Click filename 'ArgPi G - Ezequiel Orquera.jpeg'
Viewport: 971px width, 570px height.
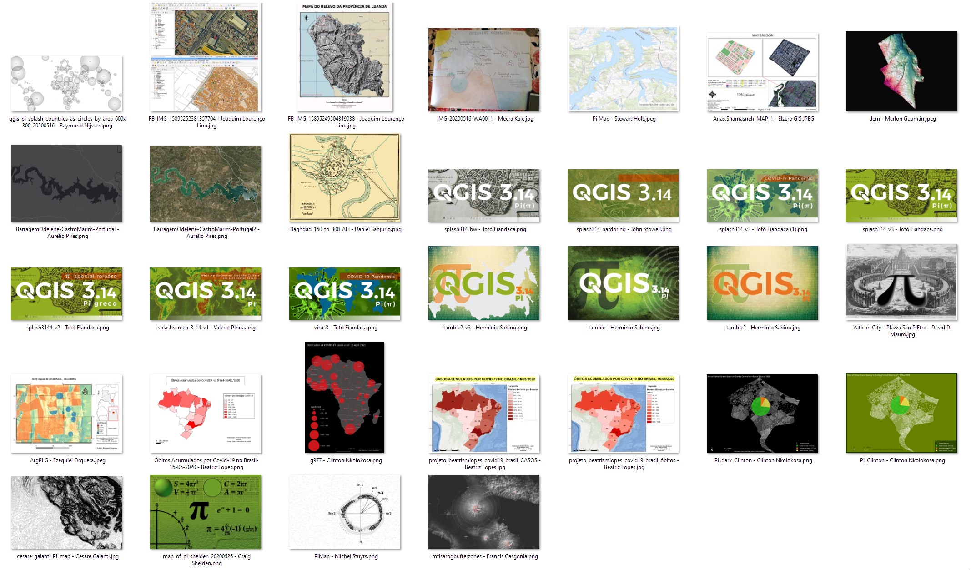(x=68, y=460)
